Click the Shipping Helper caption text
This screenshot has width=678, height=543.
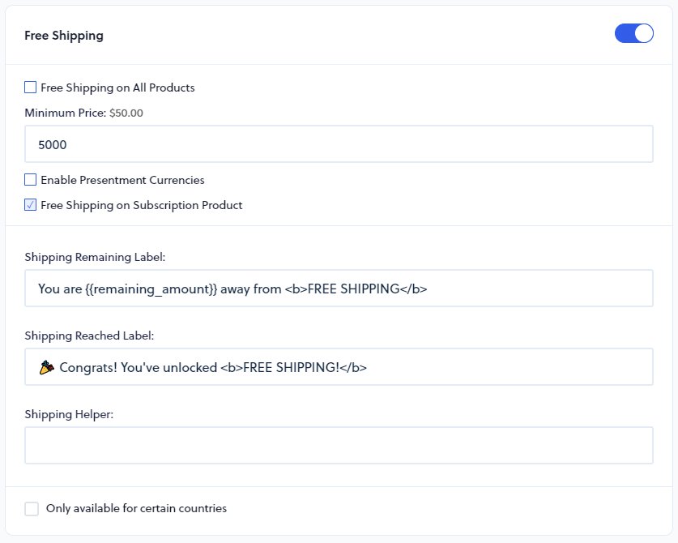tap(67, 413)
